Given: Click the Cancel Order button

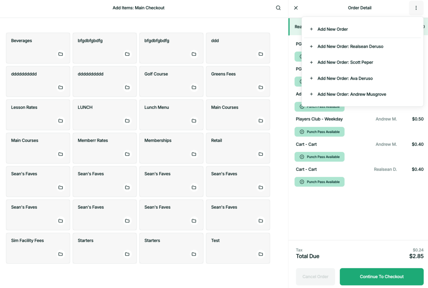Looking at the screenshot, I should tap(315, 277).
